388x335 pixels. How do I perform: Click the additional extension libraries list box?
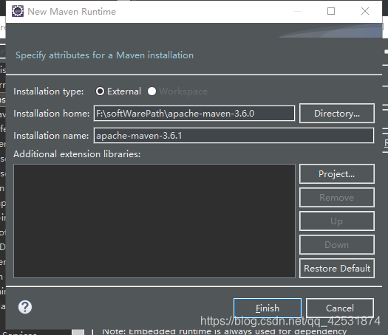click(x=154, y=221)
